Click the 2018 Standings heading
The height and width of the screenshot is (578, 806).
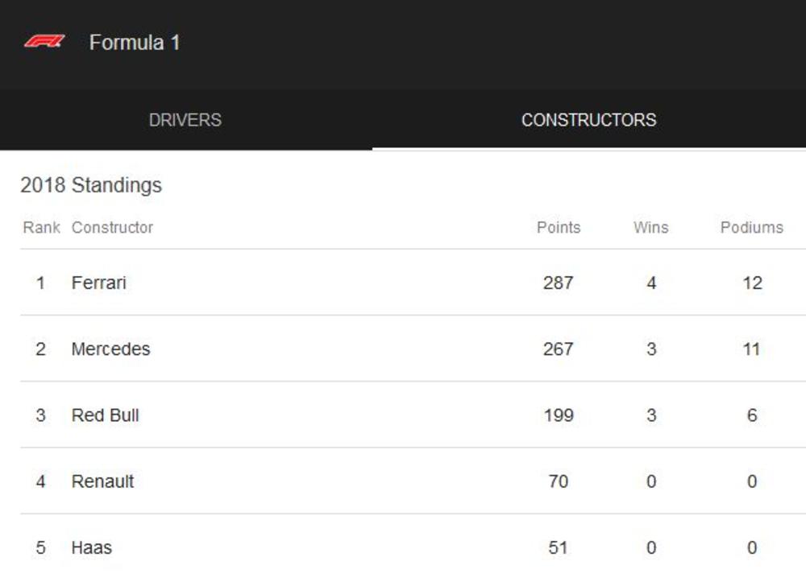[91, 185]
